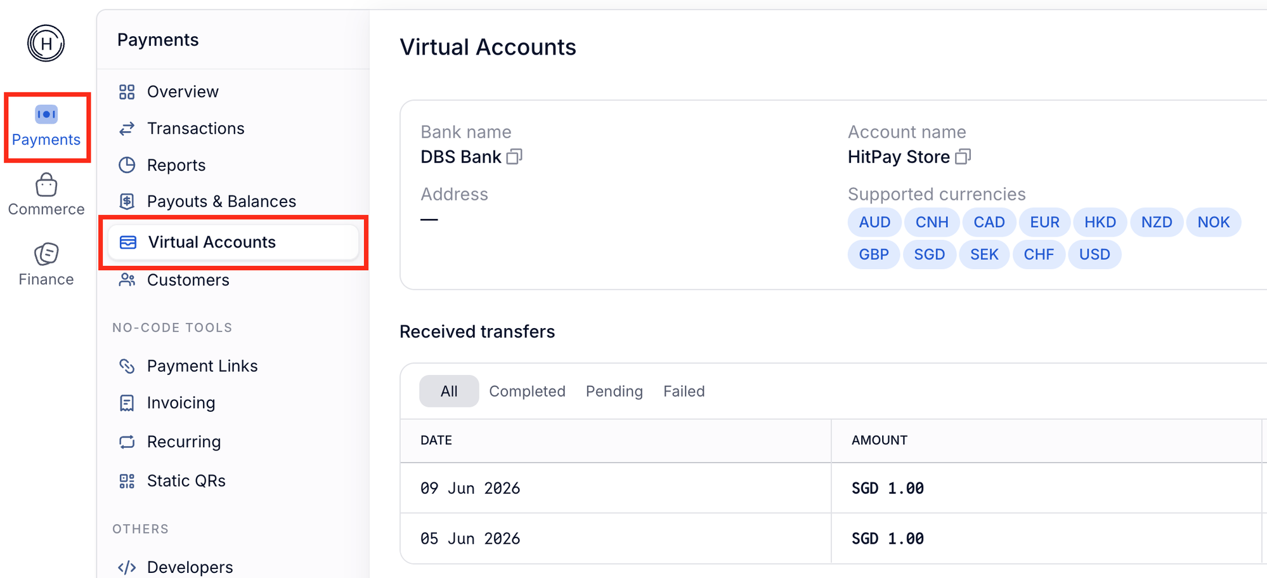
Task: Click the GBP currency tag
Action: coord(874,254)
